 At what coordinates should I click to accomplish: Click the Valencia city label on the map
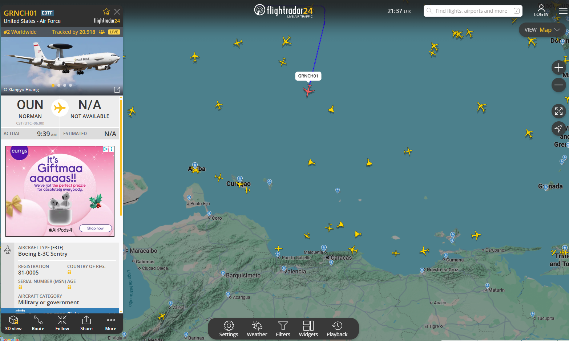295,271
